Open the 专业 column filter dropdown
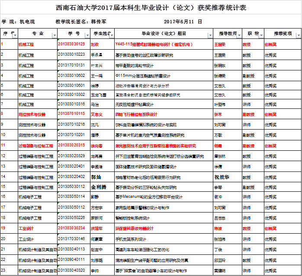 click(54, 35)
